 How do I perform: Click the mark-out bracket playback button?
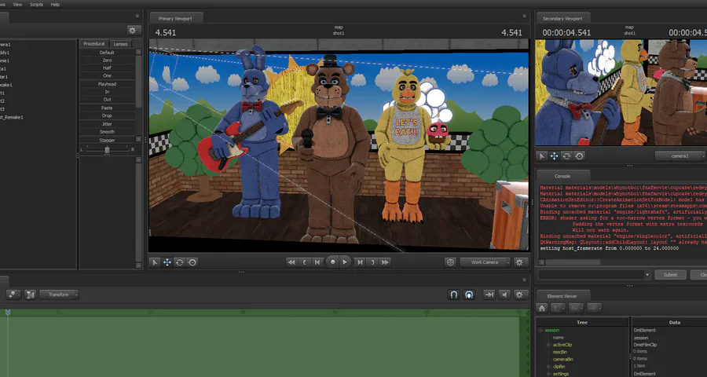point(372,262)
